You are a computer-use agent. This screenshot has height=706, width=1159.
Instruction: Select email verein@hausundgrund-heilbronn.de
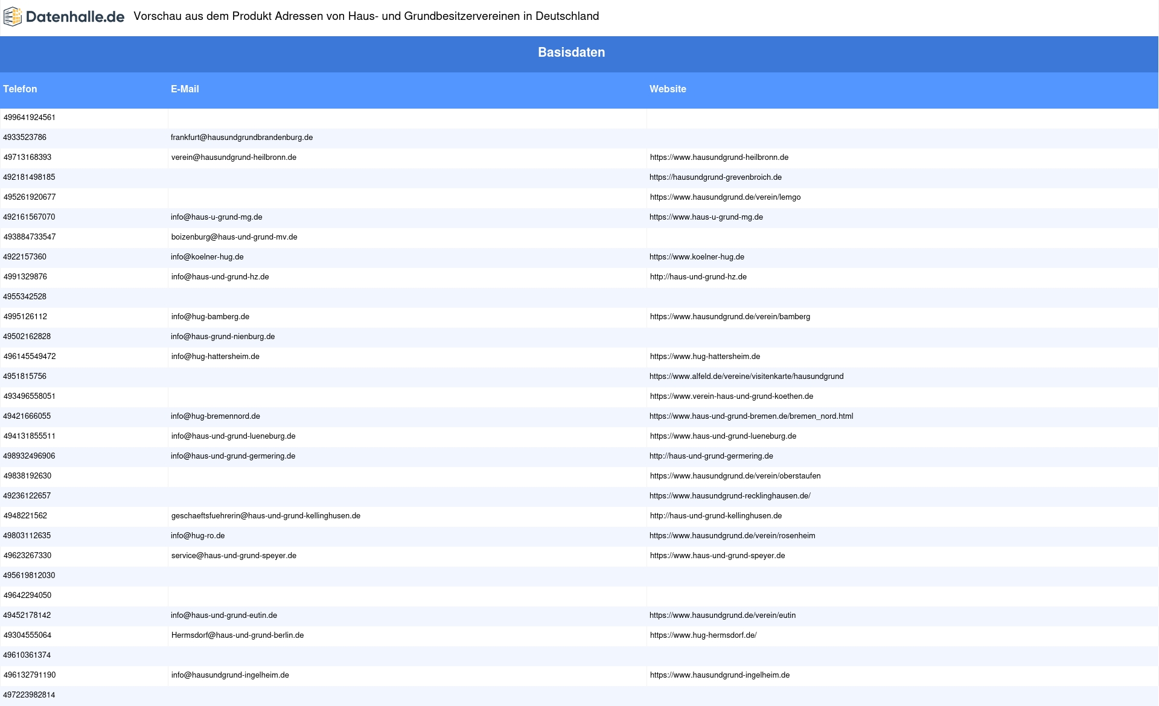[234, 157]
